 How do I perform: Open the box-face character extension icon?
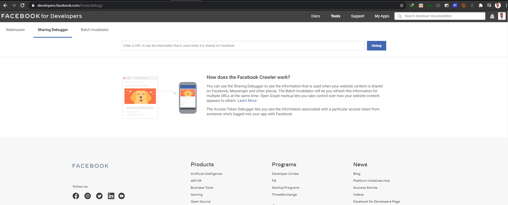(x=421, y=5)
